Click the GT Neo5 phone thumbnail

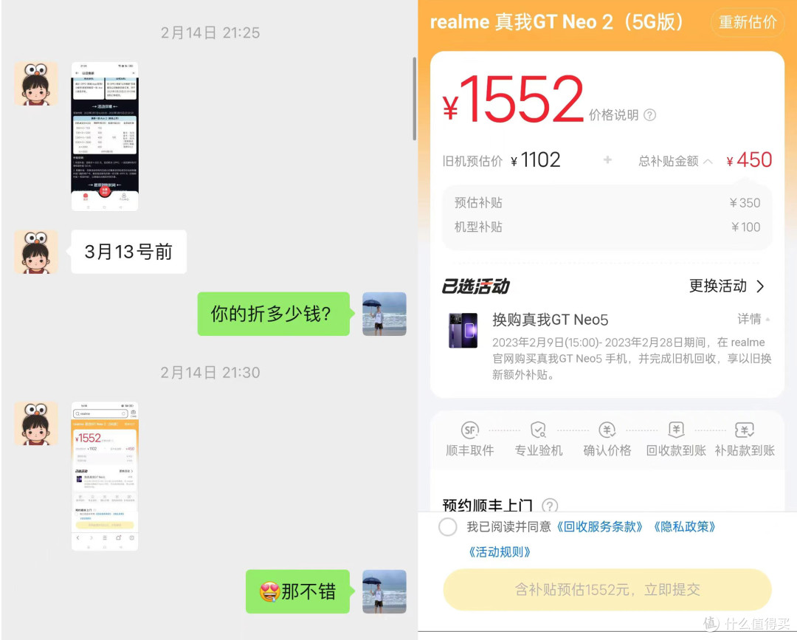(463, 331)
